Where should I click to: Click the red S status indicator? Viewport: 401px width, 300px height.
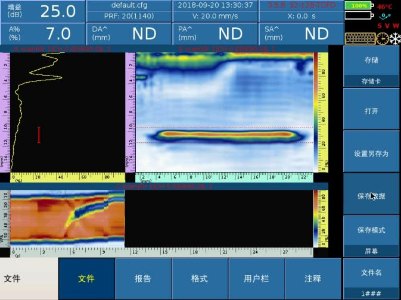pos(380,26)
